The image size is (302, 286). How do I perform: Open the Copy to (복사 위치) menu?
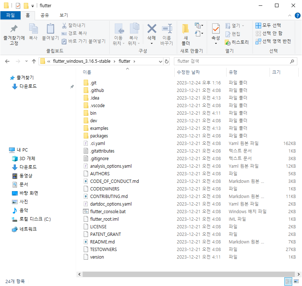(134, 35)
